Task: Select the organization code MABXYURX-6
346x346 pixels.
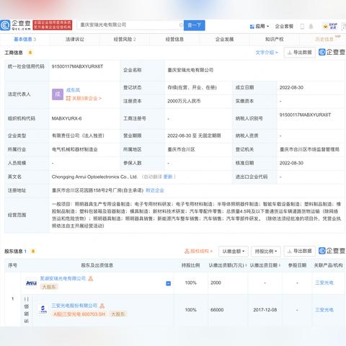Action: [x=66, y=118]
